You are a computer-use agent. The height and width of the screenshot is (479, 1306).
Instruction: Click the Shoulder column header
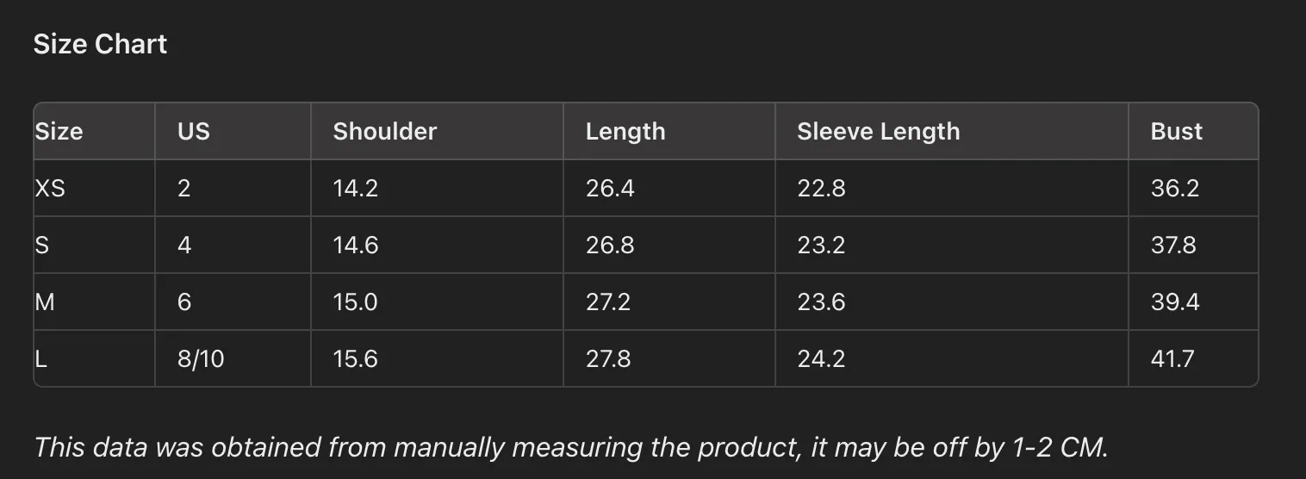click(x=385, y=132)
